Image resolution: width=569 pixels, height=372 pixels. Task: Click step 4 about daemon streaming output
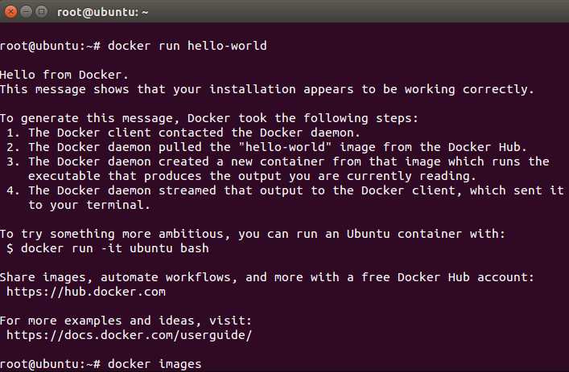pos(285,190)
